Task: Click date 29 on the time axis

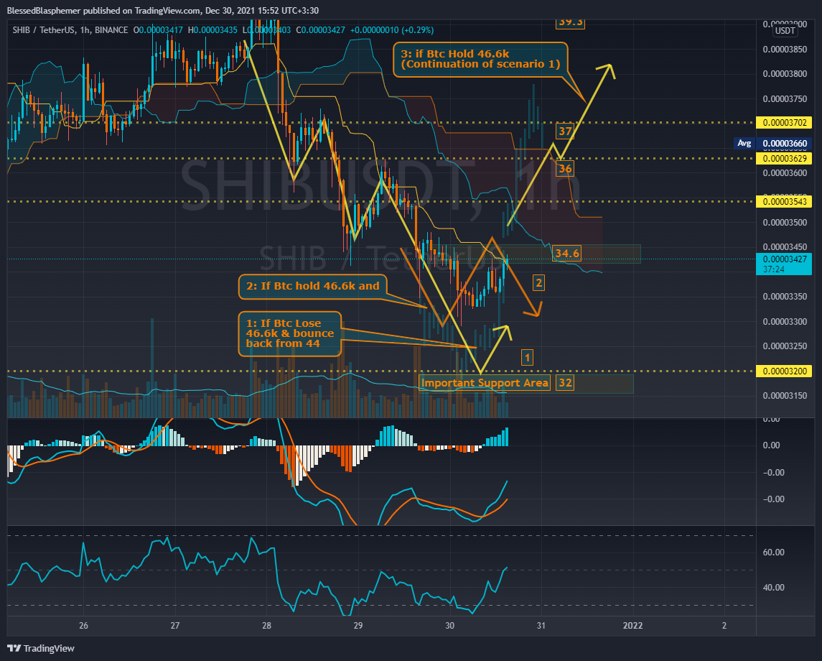Action: tap(358, 625)
